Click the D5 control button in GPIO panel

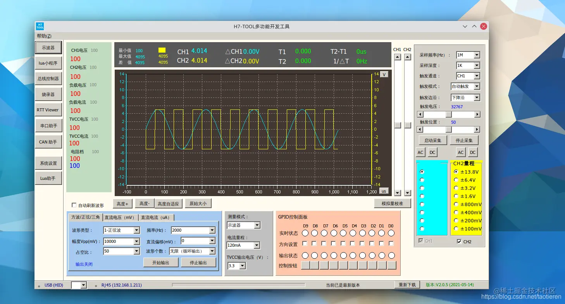coord(344,265)
